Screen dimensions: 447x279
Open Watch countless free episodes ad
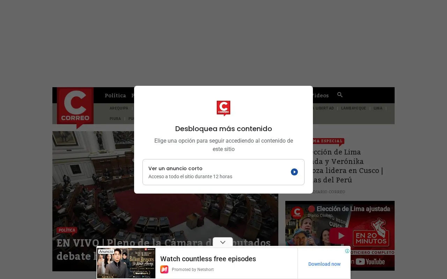pos(208,259)
